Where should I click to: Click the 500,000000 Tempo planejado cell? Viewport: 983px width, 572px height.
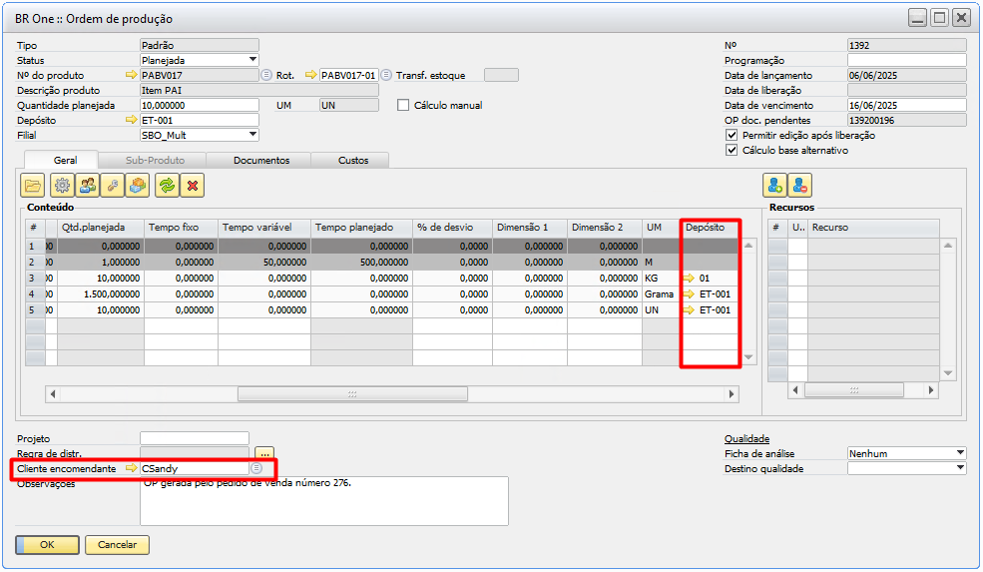(361, 263)
